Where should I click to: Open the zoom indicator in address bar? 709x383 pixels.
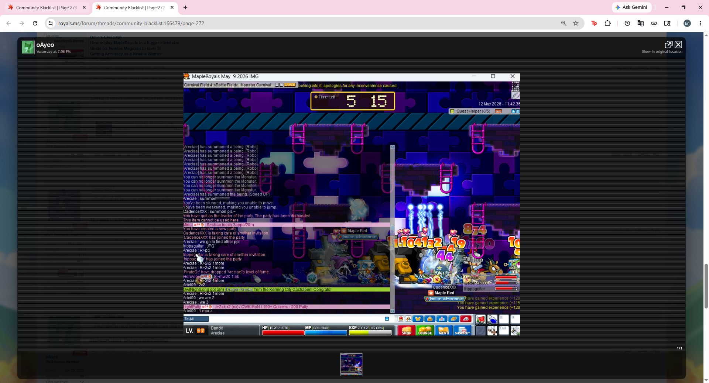[x=564, y=23]
